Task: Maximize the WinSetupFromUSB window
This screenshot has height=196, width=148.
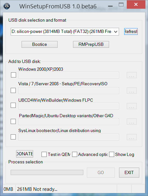Action: click(121, 5)
